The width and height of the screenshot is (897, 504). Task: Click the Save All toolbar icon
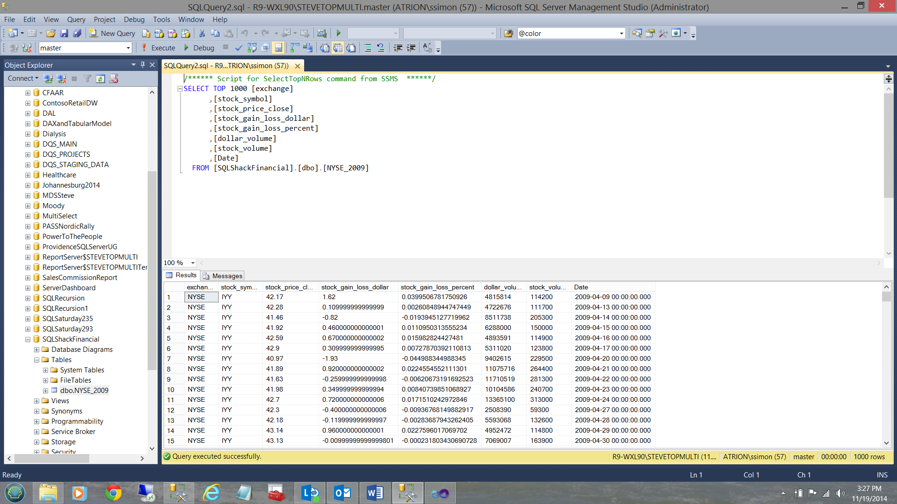(x=77, y=34)
